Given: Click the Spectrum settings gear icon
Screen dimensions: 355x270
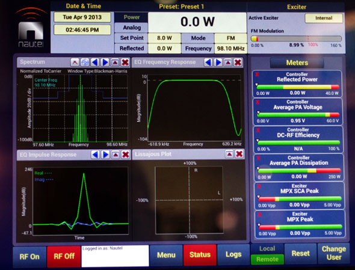Looking at the screenshot, I should pos(85,62).
